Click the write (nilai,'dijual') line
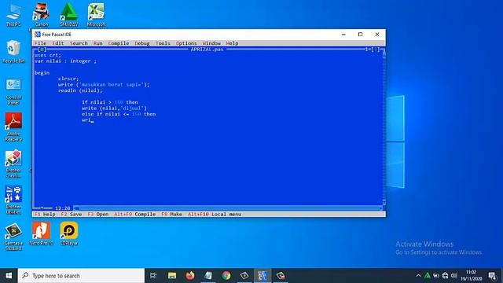Screen dimensions: 503x283 click(x=114, y=108)
